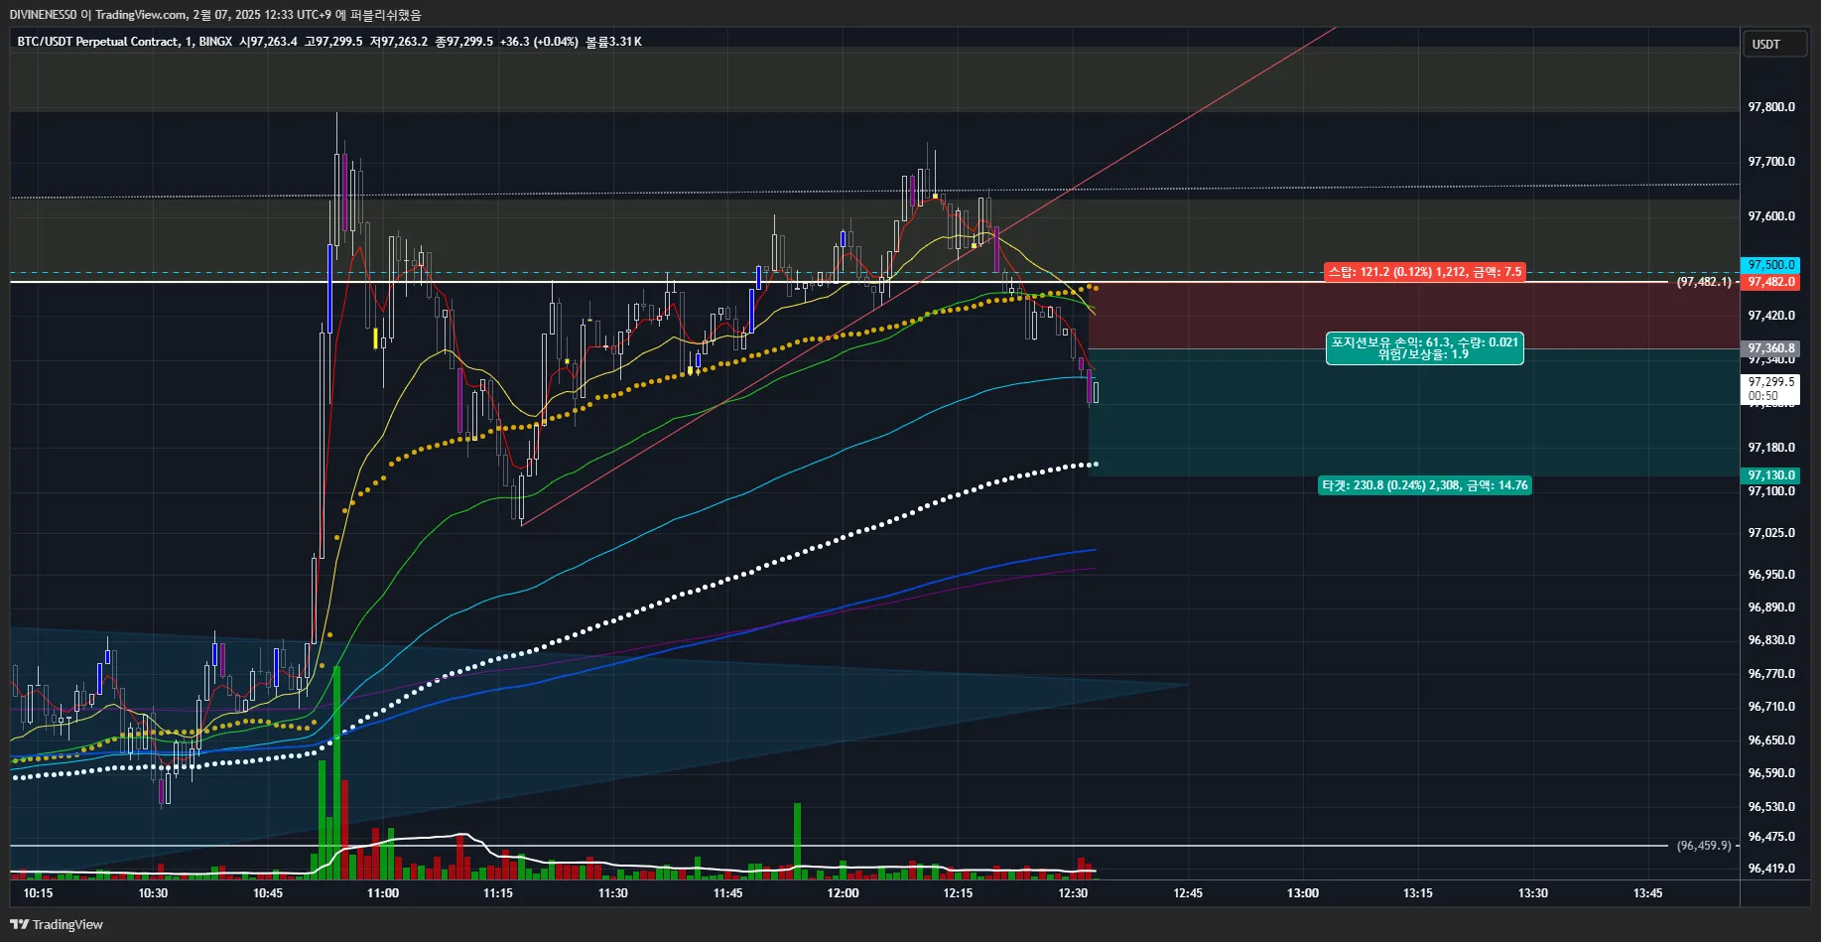
Task: Click the 13:45 time axis label
Action: point(1648,893)
